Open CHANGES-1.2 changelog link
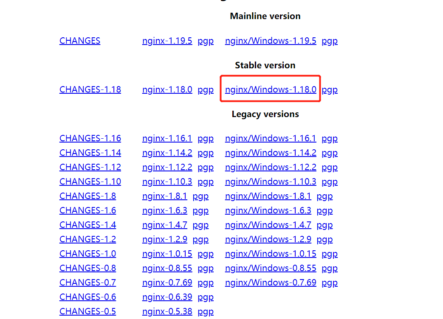The height and width of the screenshot is (319, 443). [x=87, y=239]
